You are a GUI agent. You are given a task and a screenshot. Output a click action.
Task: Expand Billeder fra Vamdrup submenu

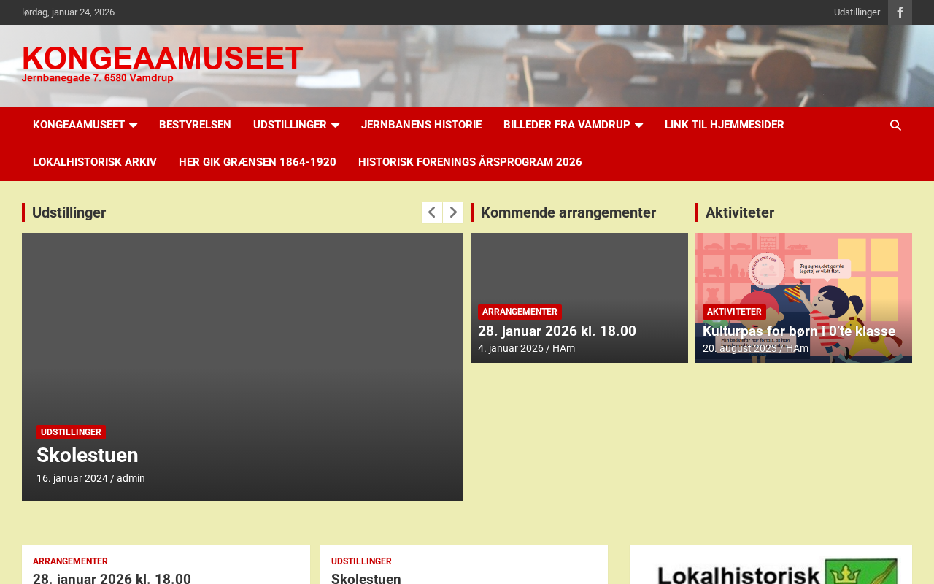(638, 126)
